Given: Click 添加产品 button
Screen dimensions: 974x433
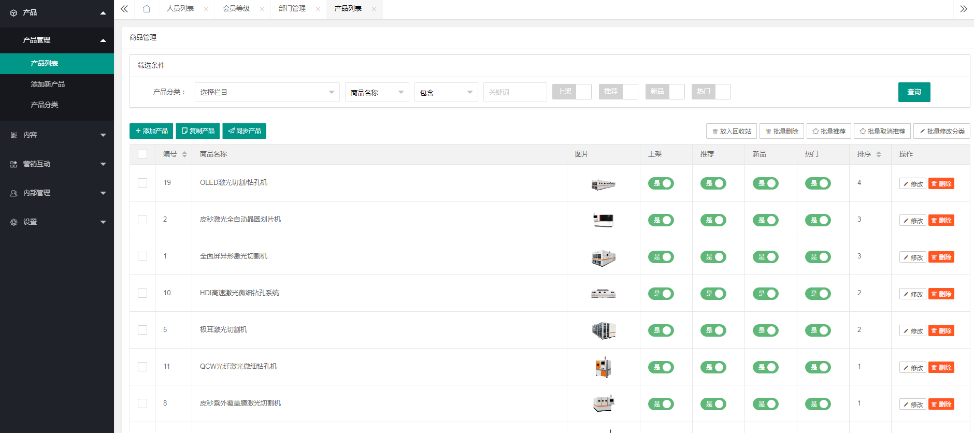Looking at the screenshot, I should (x=151, y=131).
